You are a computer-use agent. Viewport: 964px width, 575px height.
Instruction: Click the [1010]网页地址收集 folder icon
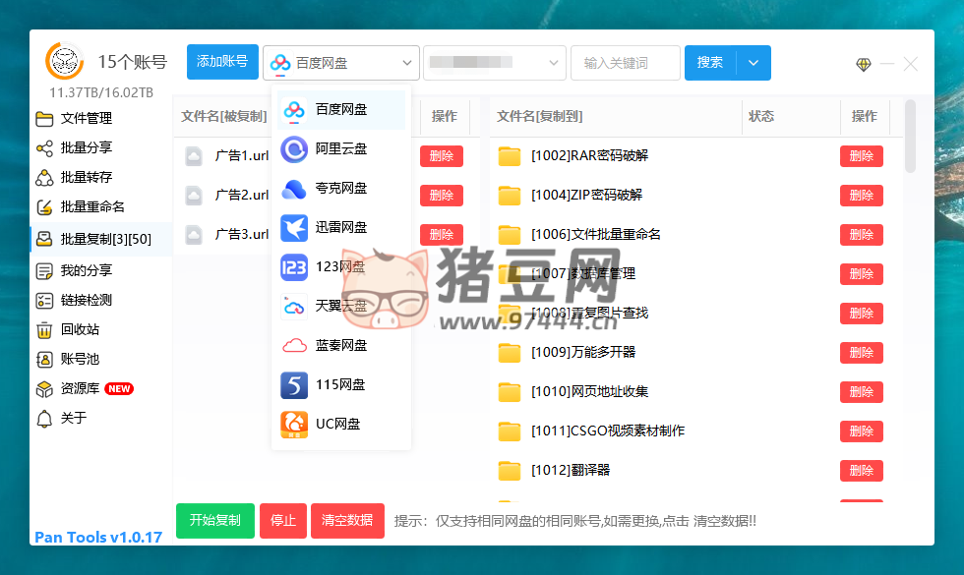tap(510, 392)
